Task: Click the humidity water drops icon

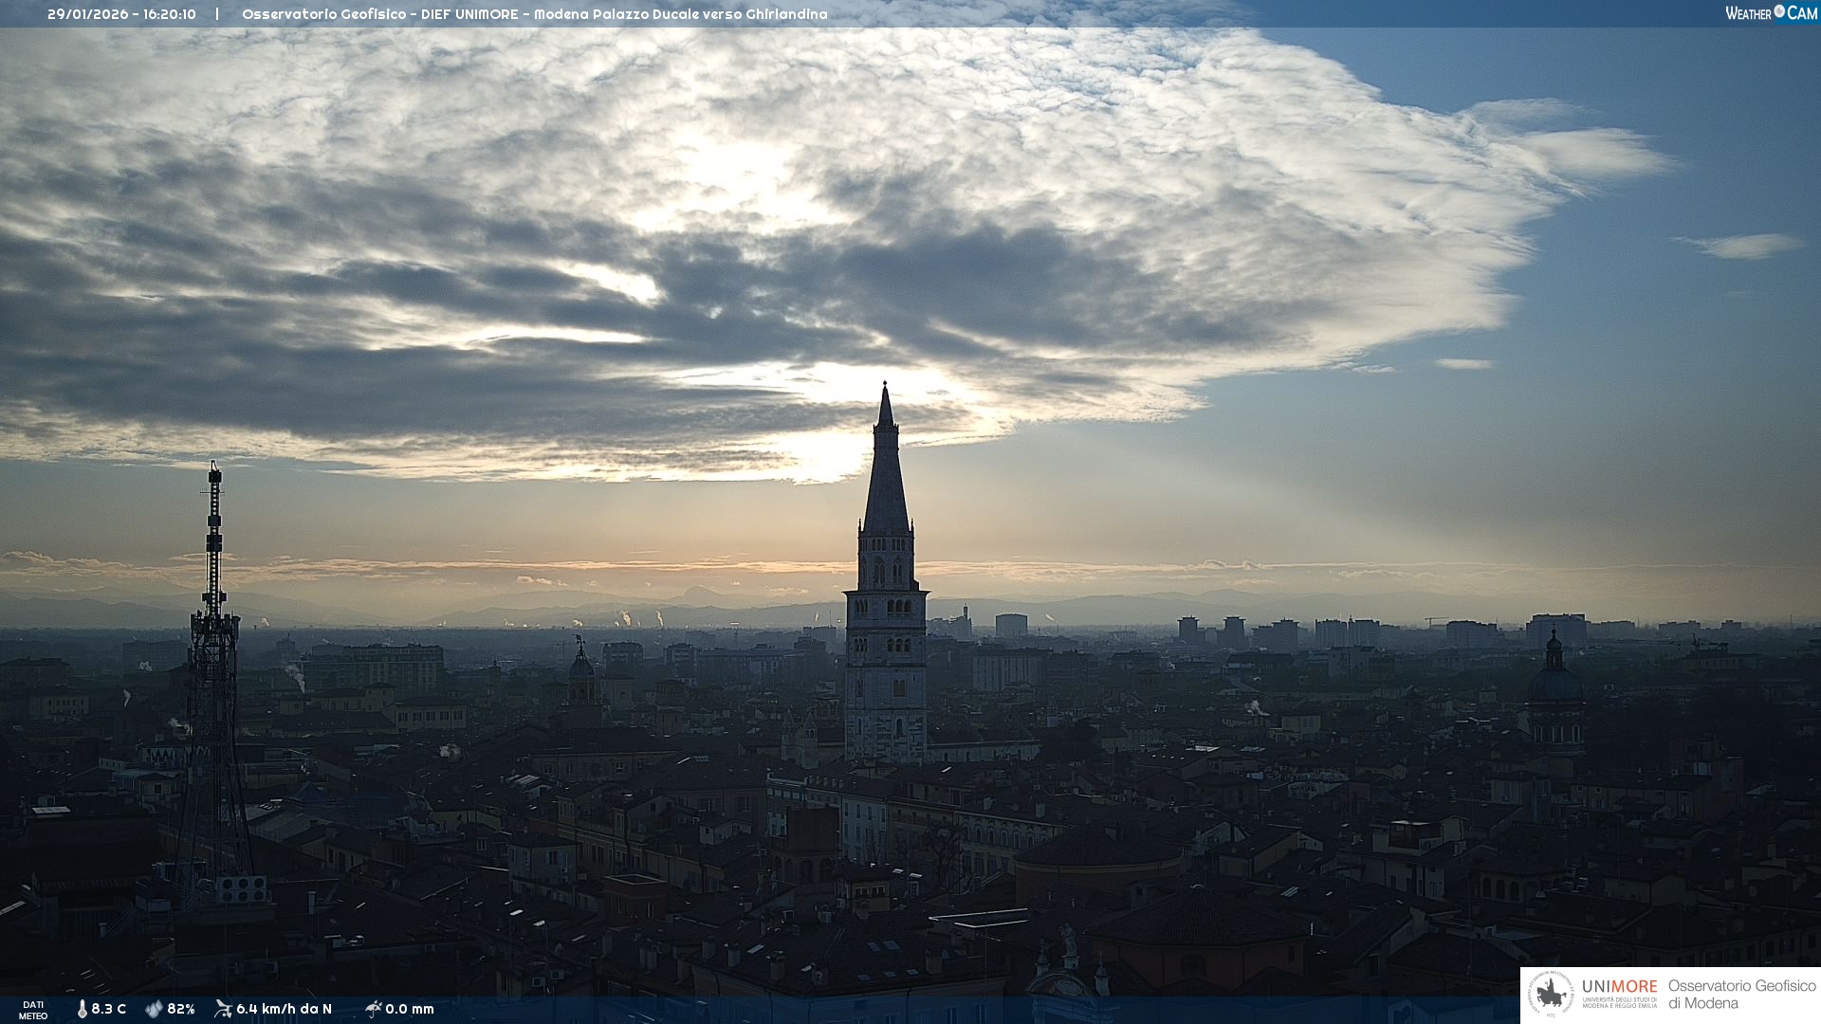Action: point(154,1009)
